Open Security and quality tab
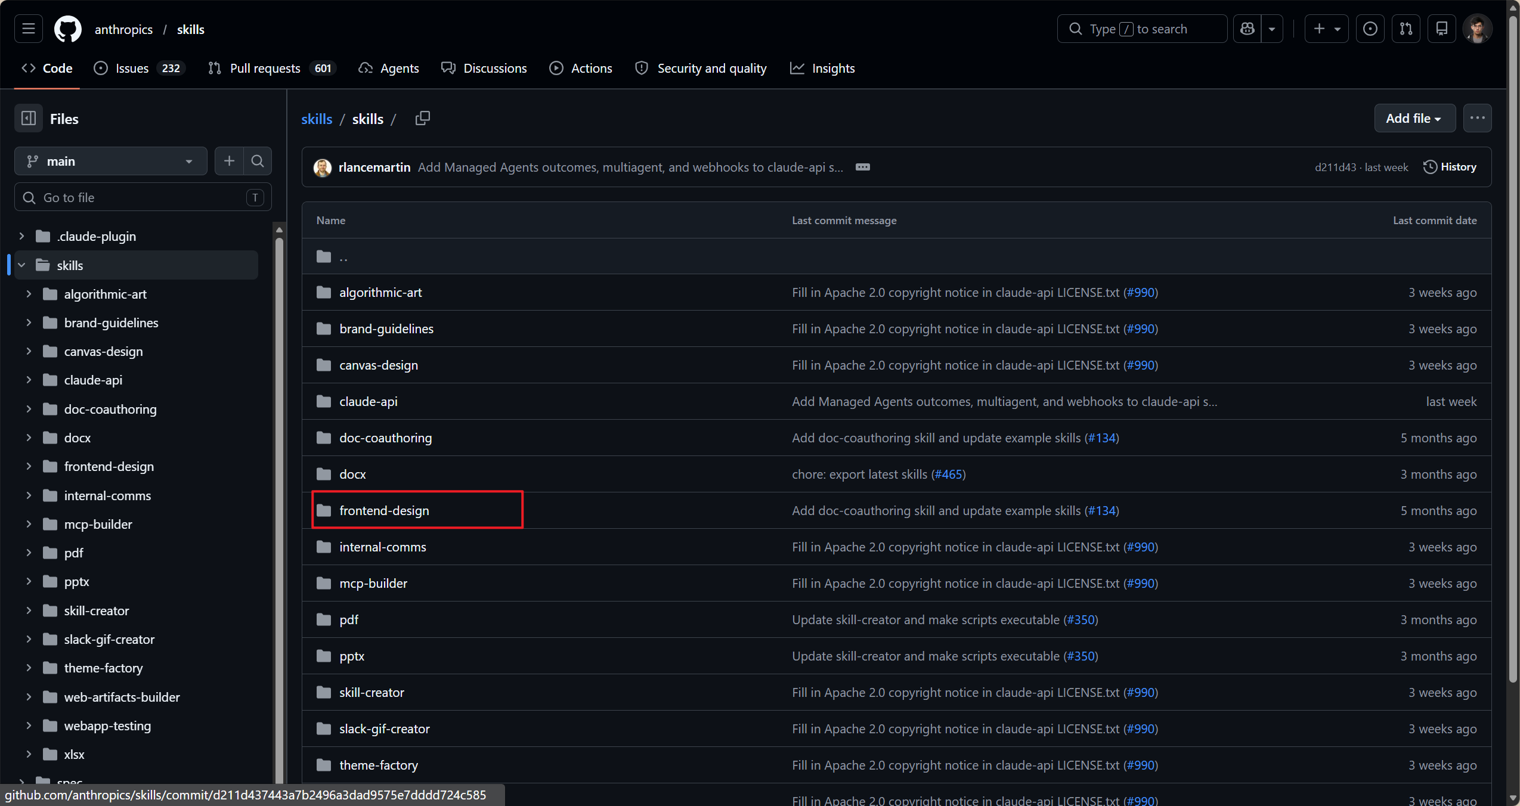Viewport: 1520px width, 806px height. pyautogui.click(x=701, y=68)
